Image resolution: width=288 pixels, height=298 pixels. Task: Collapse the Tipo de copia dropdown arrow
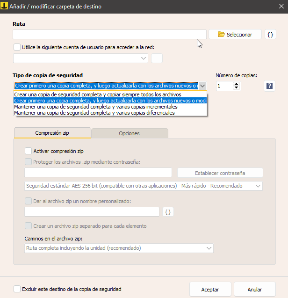click(202, 86)
